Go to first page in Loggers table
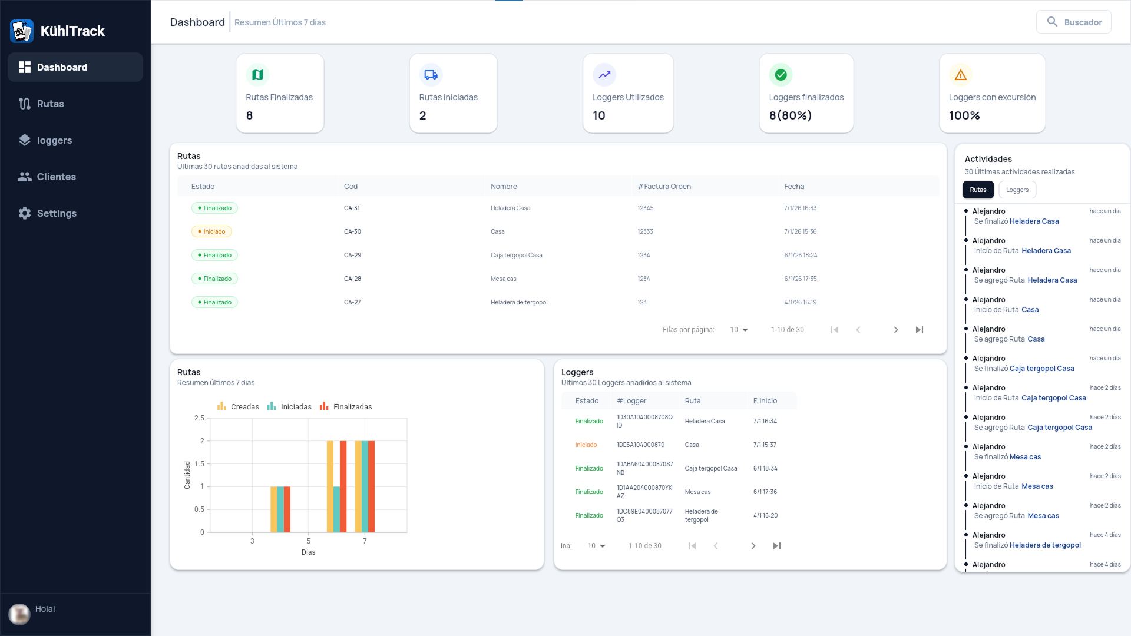 click(x=692, y=546)
